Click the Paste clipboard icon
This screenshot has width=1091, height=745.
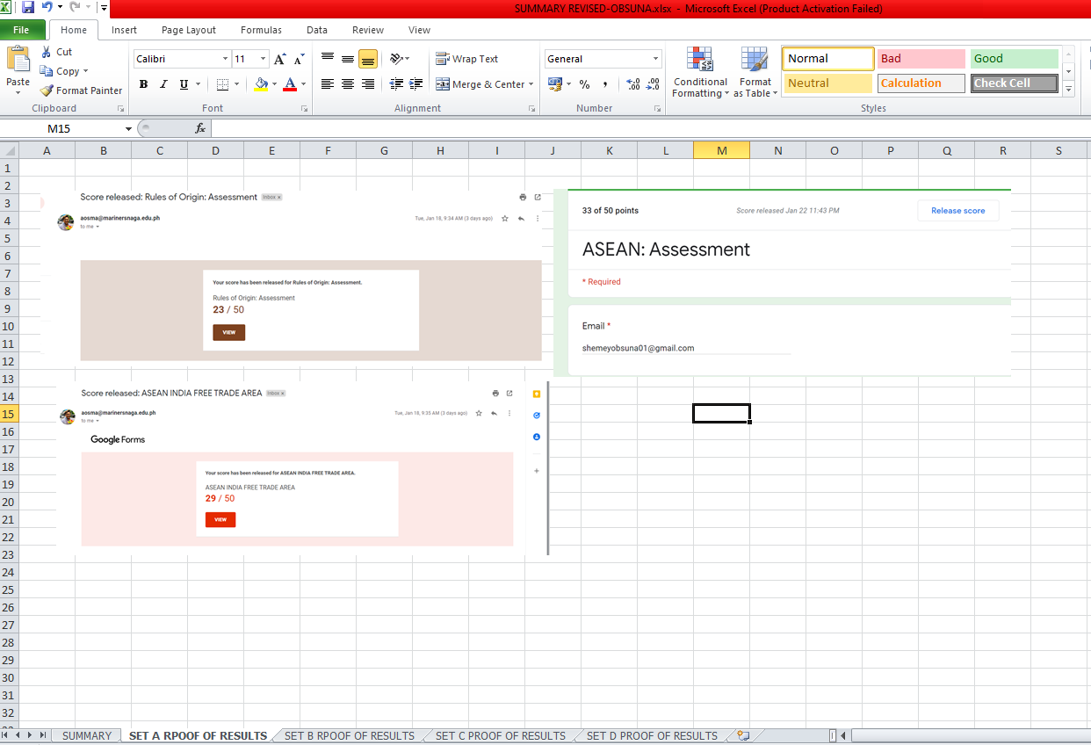click(18, 60)
